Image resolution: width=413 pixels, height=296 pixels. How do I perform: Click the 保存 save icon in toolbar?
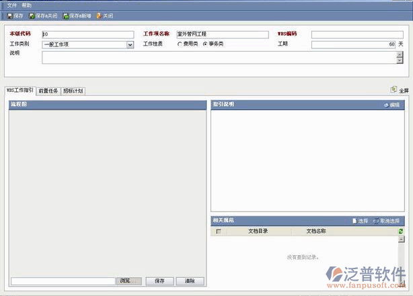[x=9, y=16]
